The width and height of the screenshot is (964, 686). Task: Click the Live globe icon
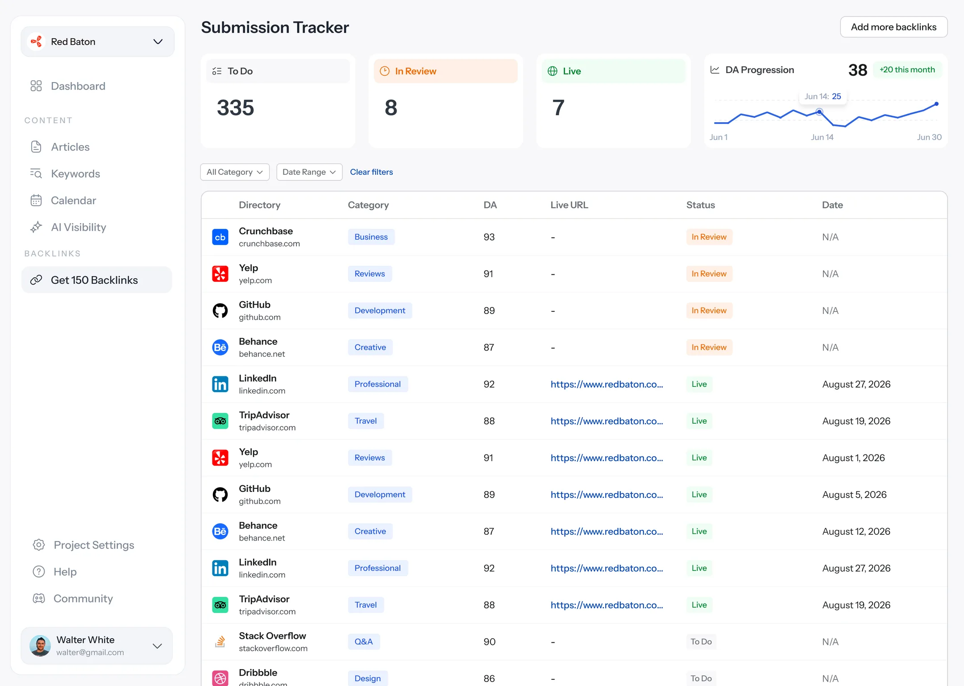553,71
